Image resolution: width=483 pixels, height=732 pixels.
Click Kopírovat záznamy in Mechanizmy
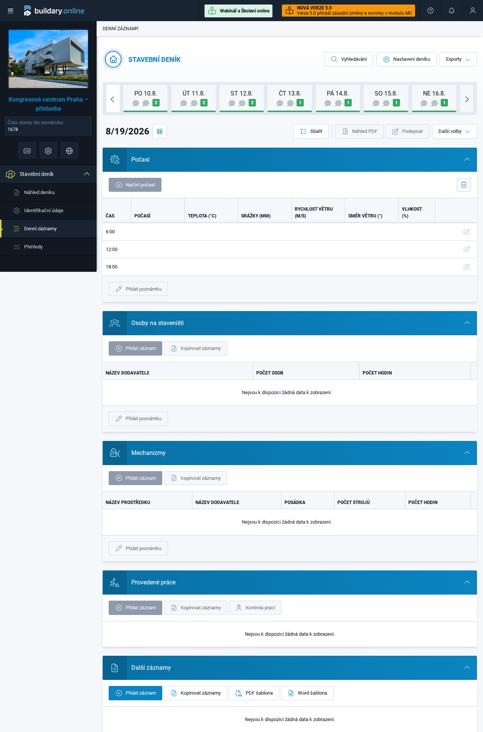[x=195, y=478]
